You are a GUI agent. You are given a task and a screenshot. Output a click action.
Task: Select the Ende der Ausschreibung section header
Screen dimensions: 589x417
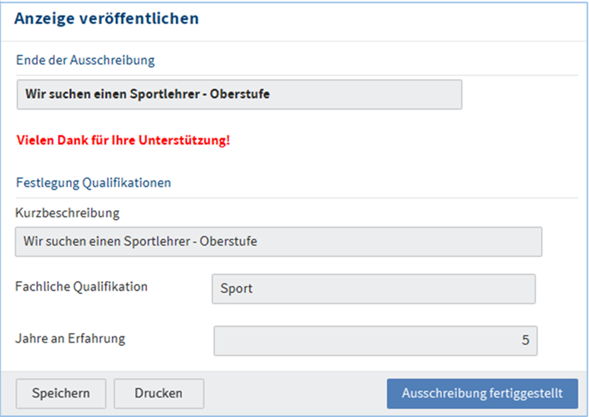(x=85, y=60)
